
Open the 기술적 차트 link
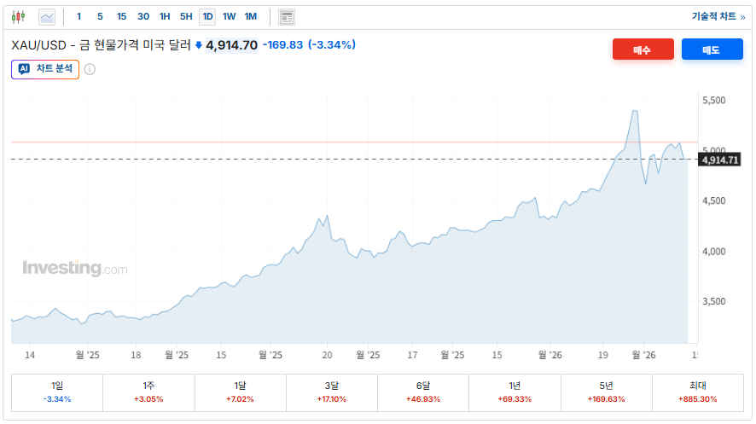click(x=718, y=16)
